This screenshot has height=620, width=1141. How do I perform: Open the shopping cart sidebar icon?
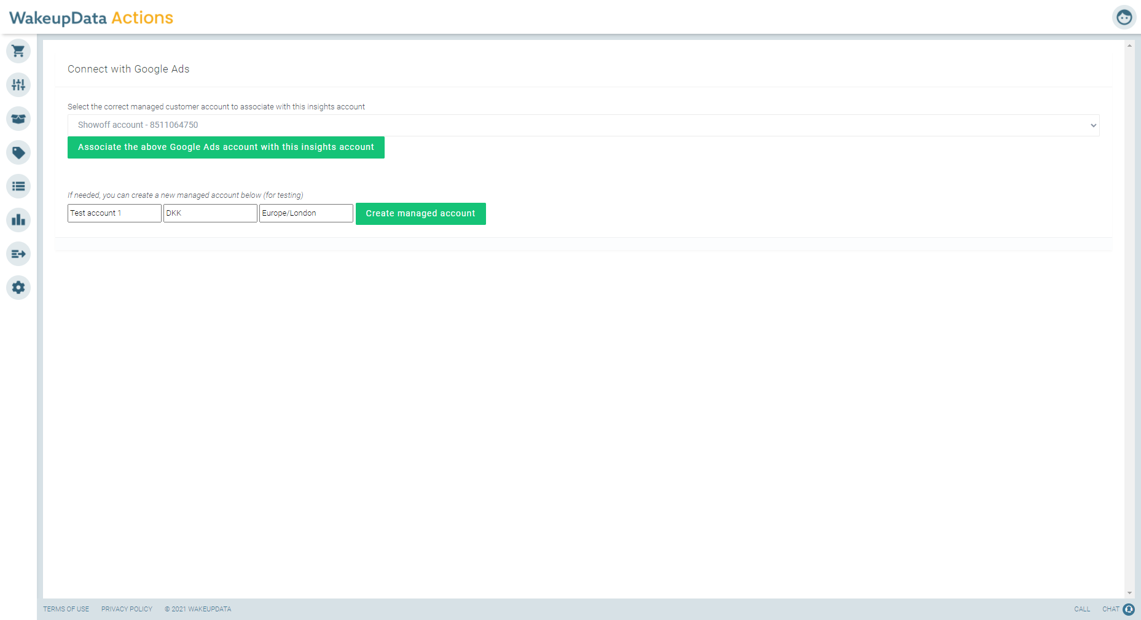tap(18, 51)
